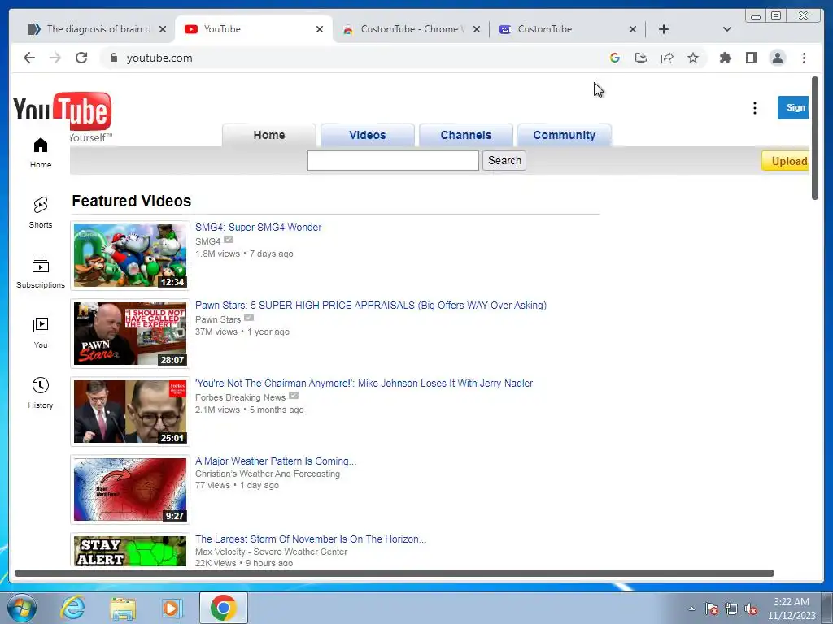Visit the SMG4 channel name
Screen dimensions: 833x624
click(x=207, y=240)
